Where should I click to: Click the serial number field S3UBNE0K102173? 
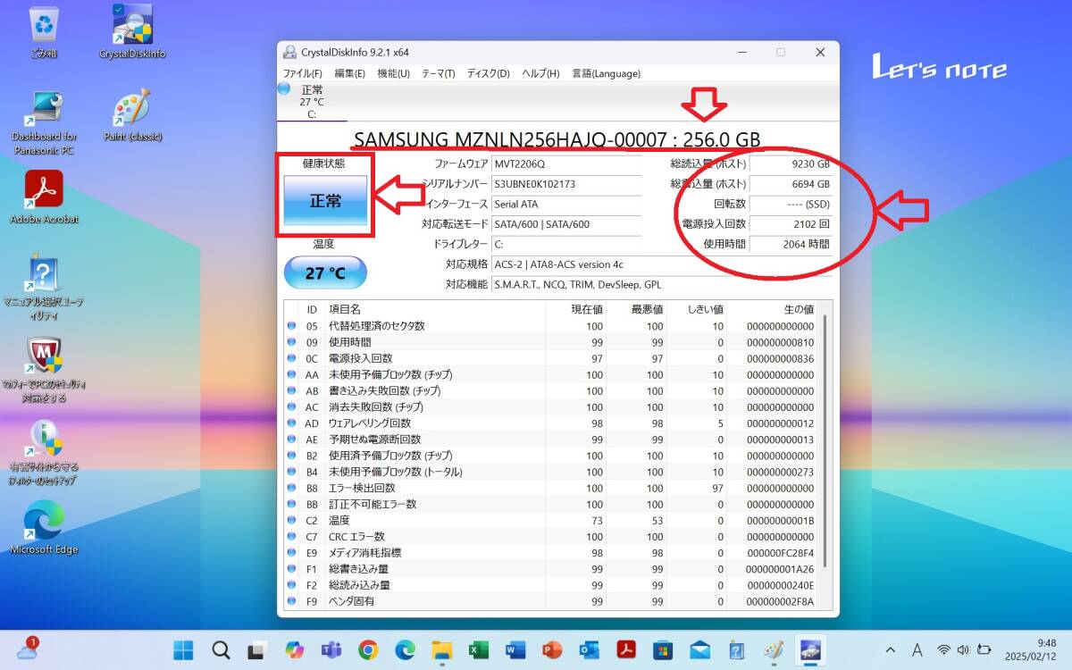pyautogui.click(x=566, y=184)
